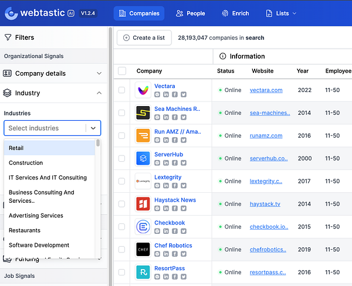Click the industries list scrollbar
The image size is (352, 286).
[x=98, y=144]
